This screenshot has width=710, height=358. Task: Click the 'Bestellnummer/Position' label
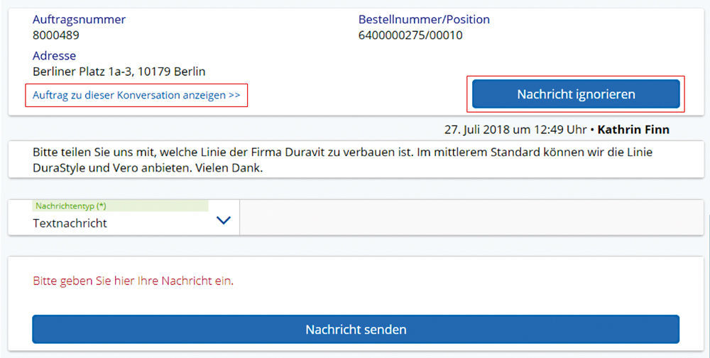424,19
